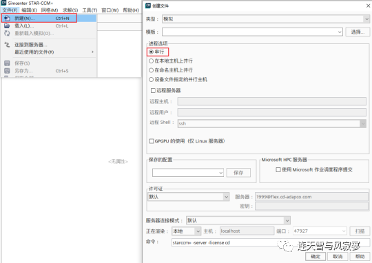Open the 帮助(H) menu
Screen dimensions: 372x263
(x=131, y=10)
